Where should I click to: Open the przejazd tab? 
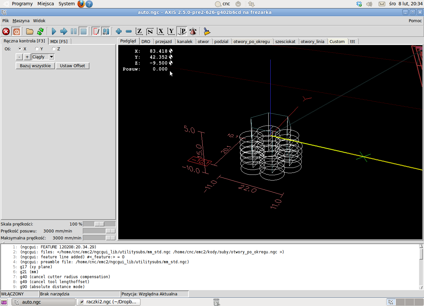pyautogui.click(x=164, y=41)
